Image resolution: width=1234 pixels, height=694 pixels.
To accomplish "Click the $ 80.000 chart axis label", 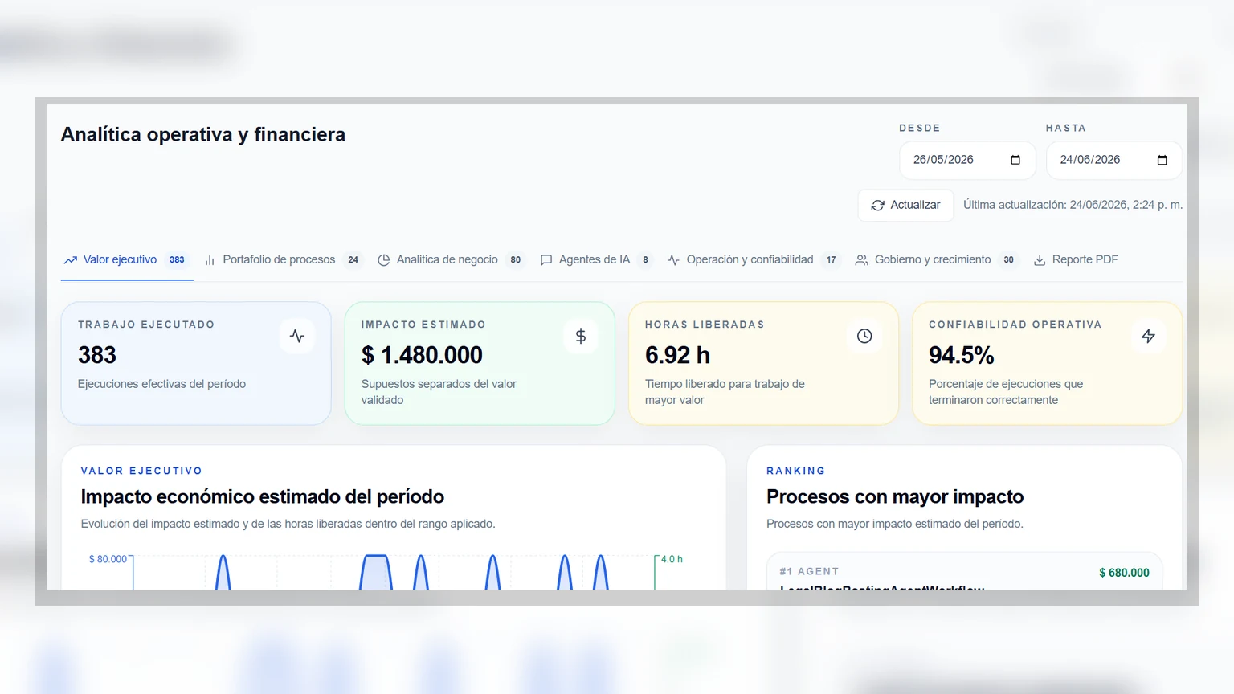I will [x=108, y=559].
